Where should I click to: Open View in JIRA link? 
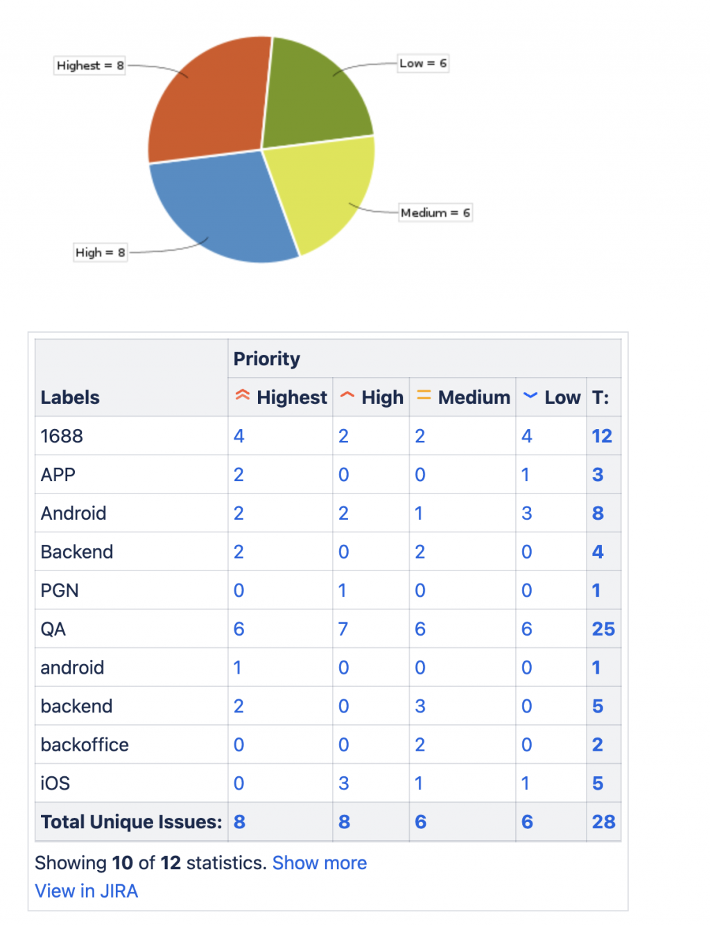click(87, 891)
